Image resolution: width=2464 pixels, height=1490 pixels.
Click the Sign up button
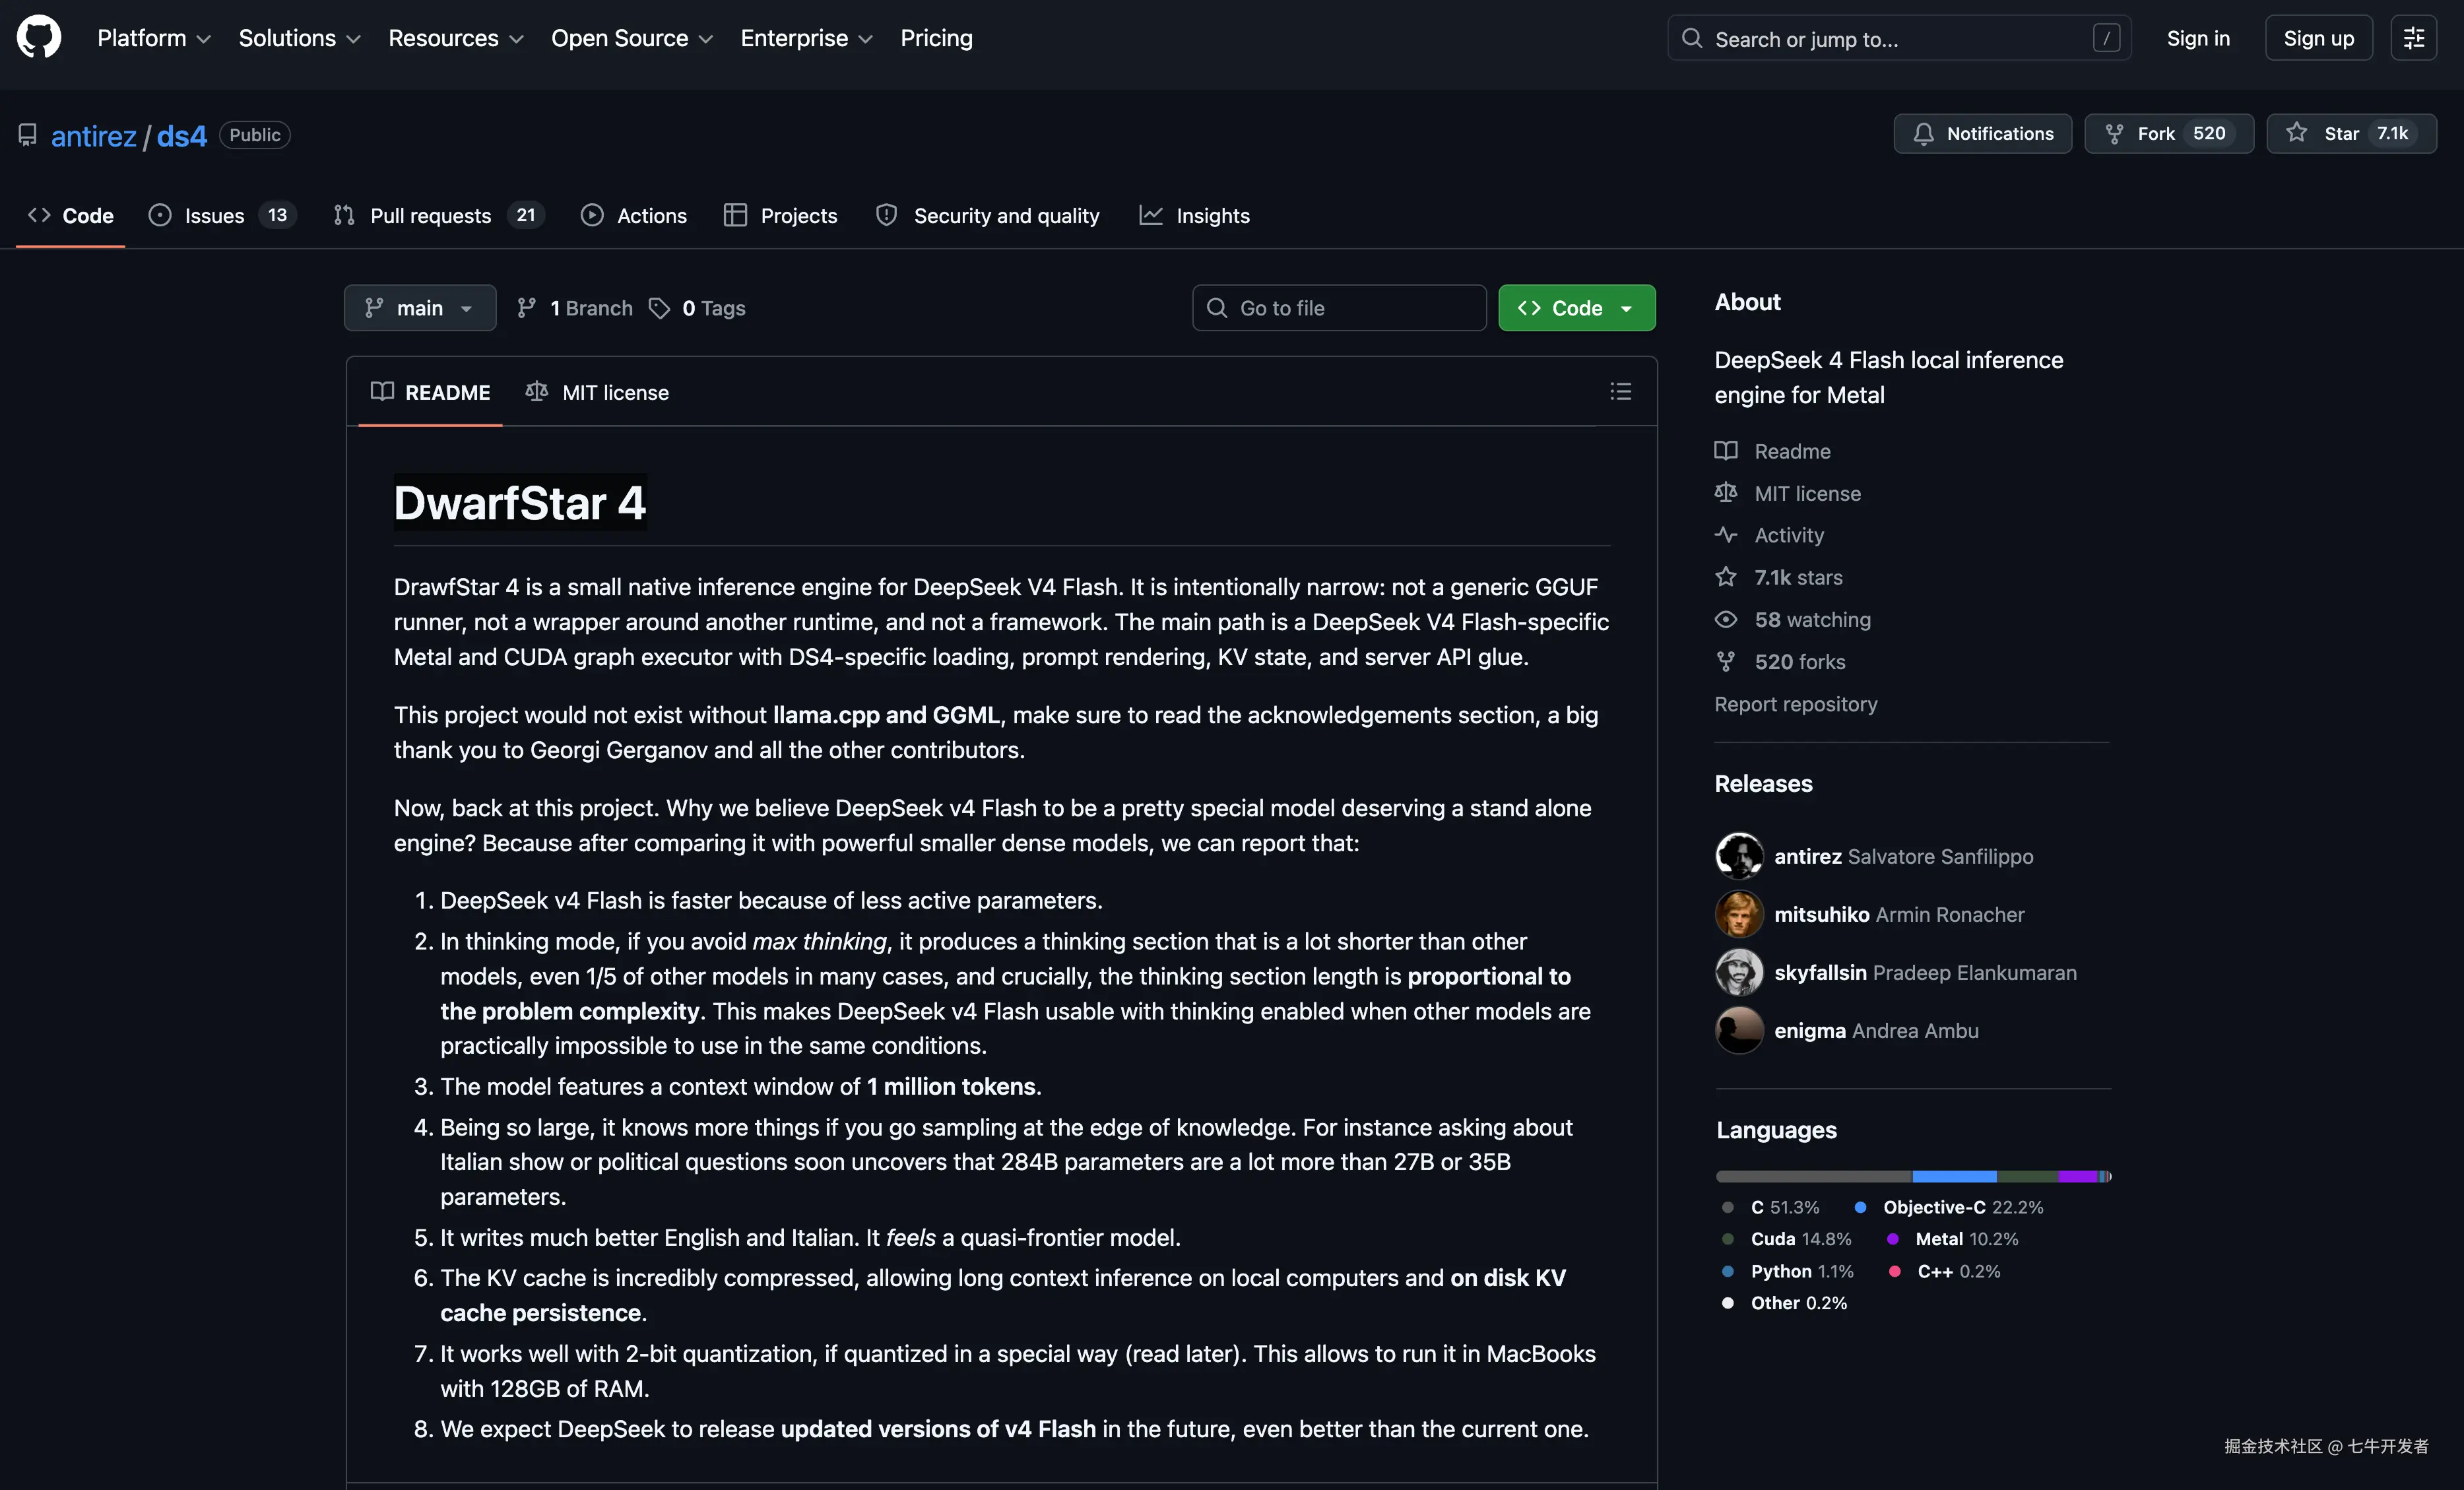[x=2318, y=38]
